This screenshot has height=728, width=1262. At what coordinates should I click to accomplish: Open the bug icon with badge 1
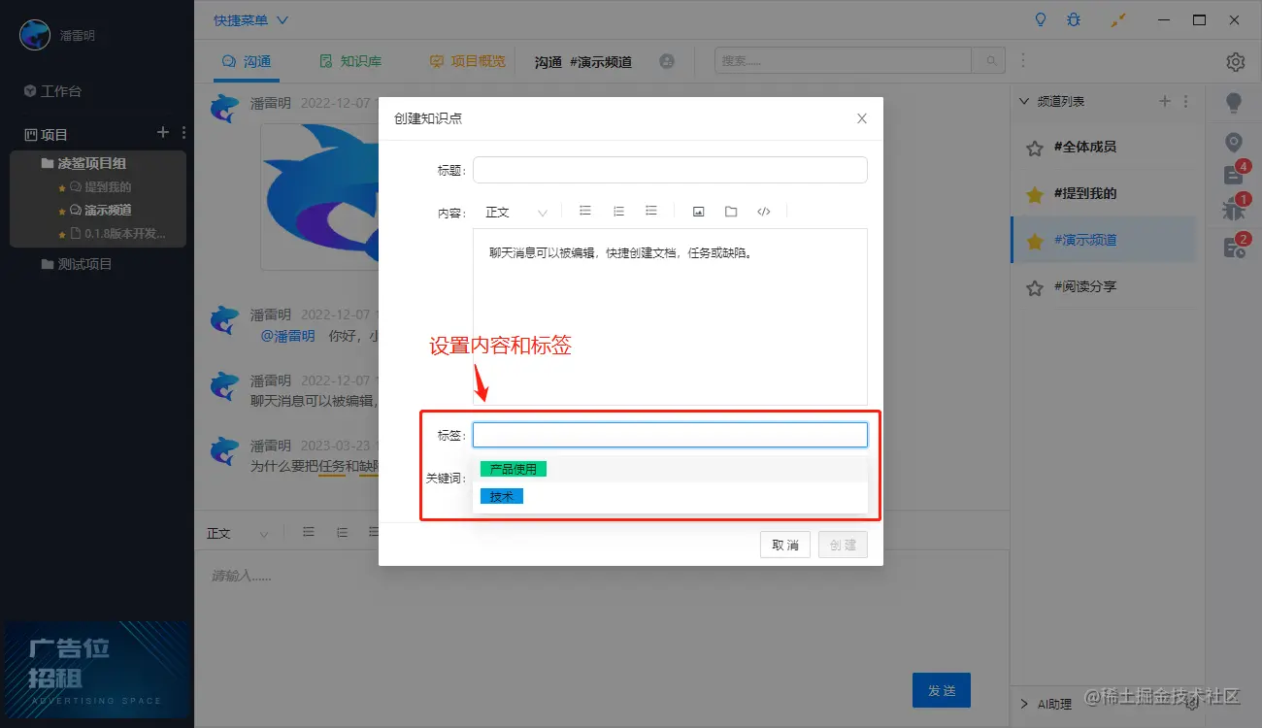point(1234,209)
